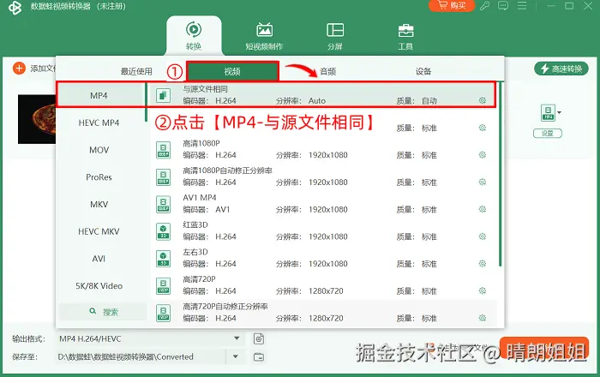
Task: Switch to the 分屏 split-screen tab
Action: (335, 36)
